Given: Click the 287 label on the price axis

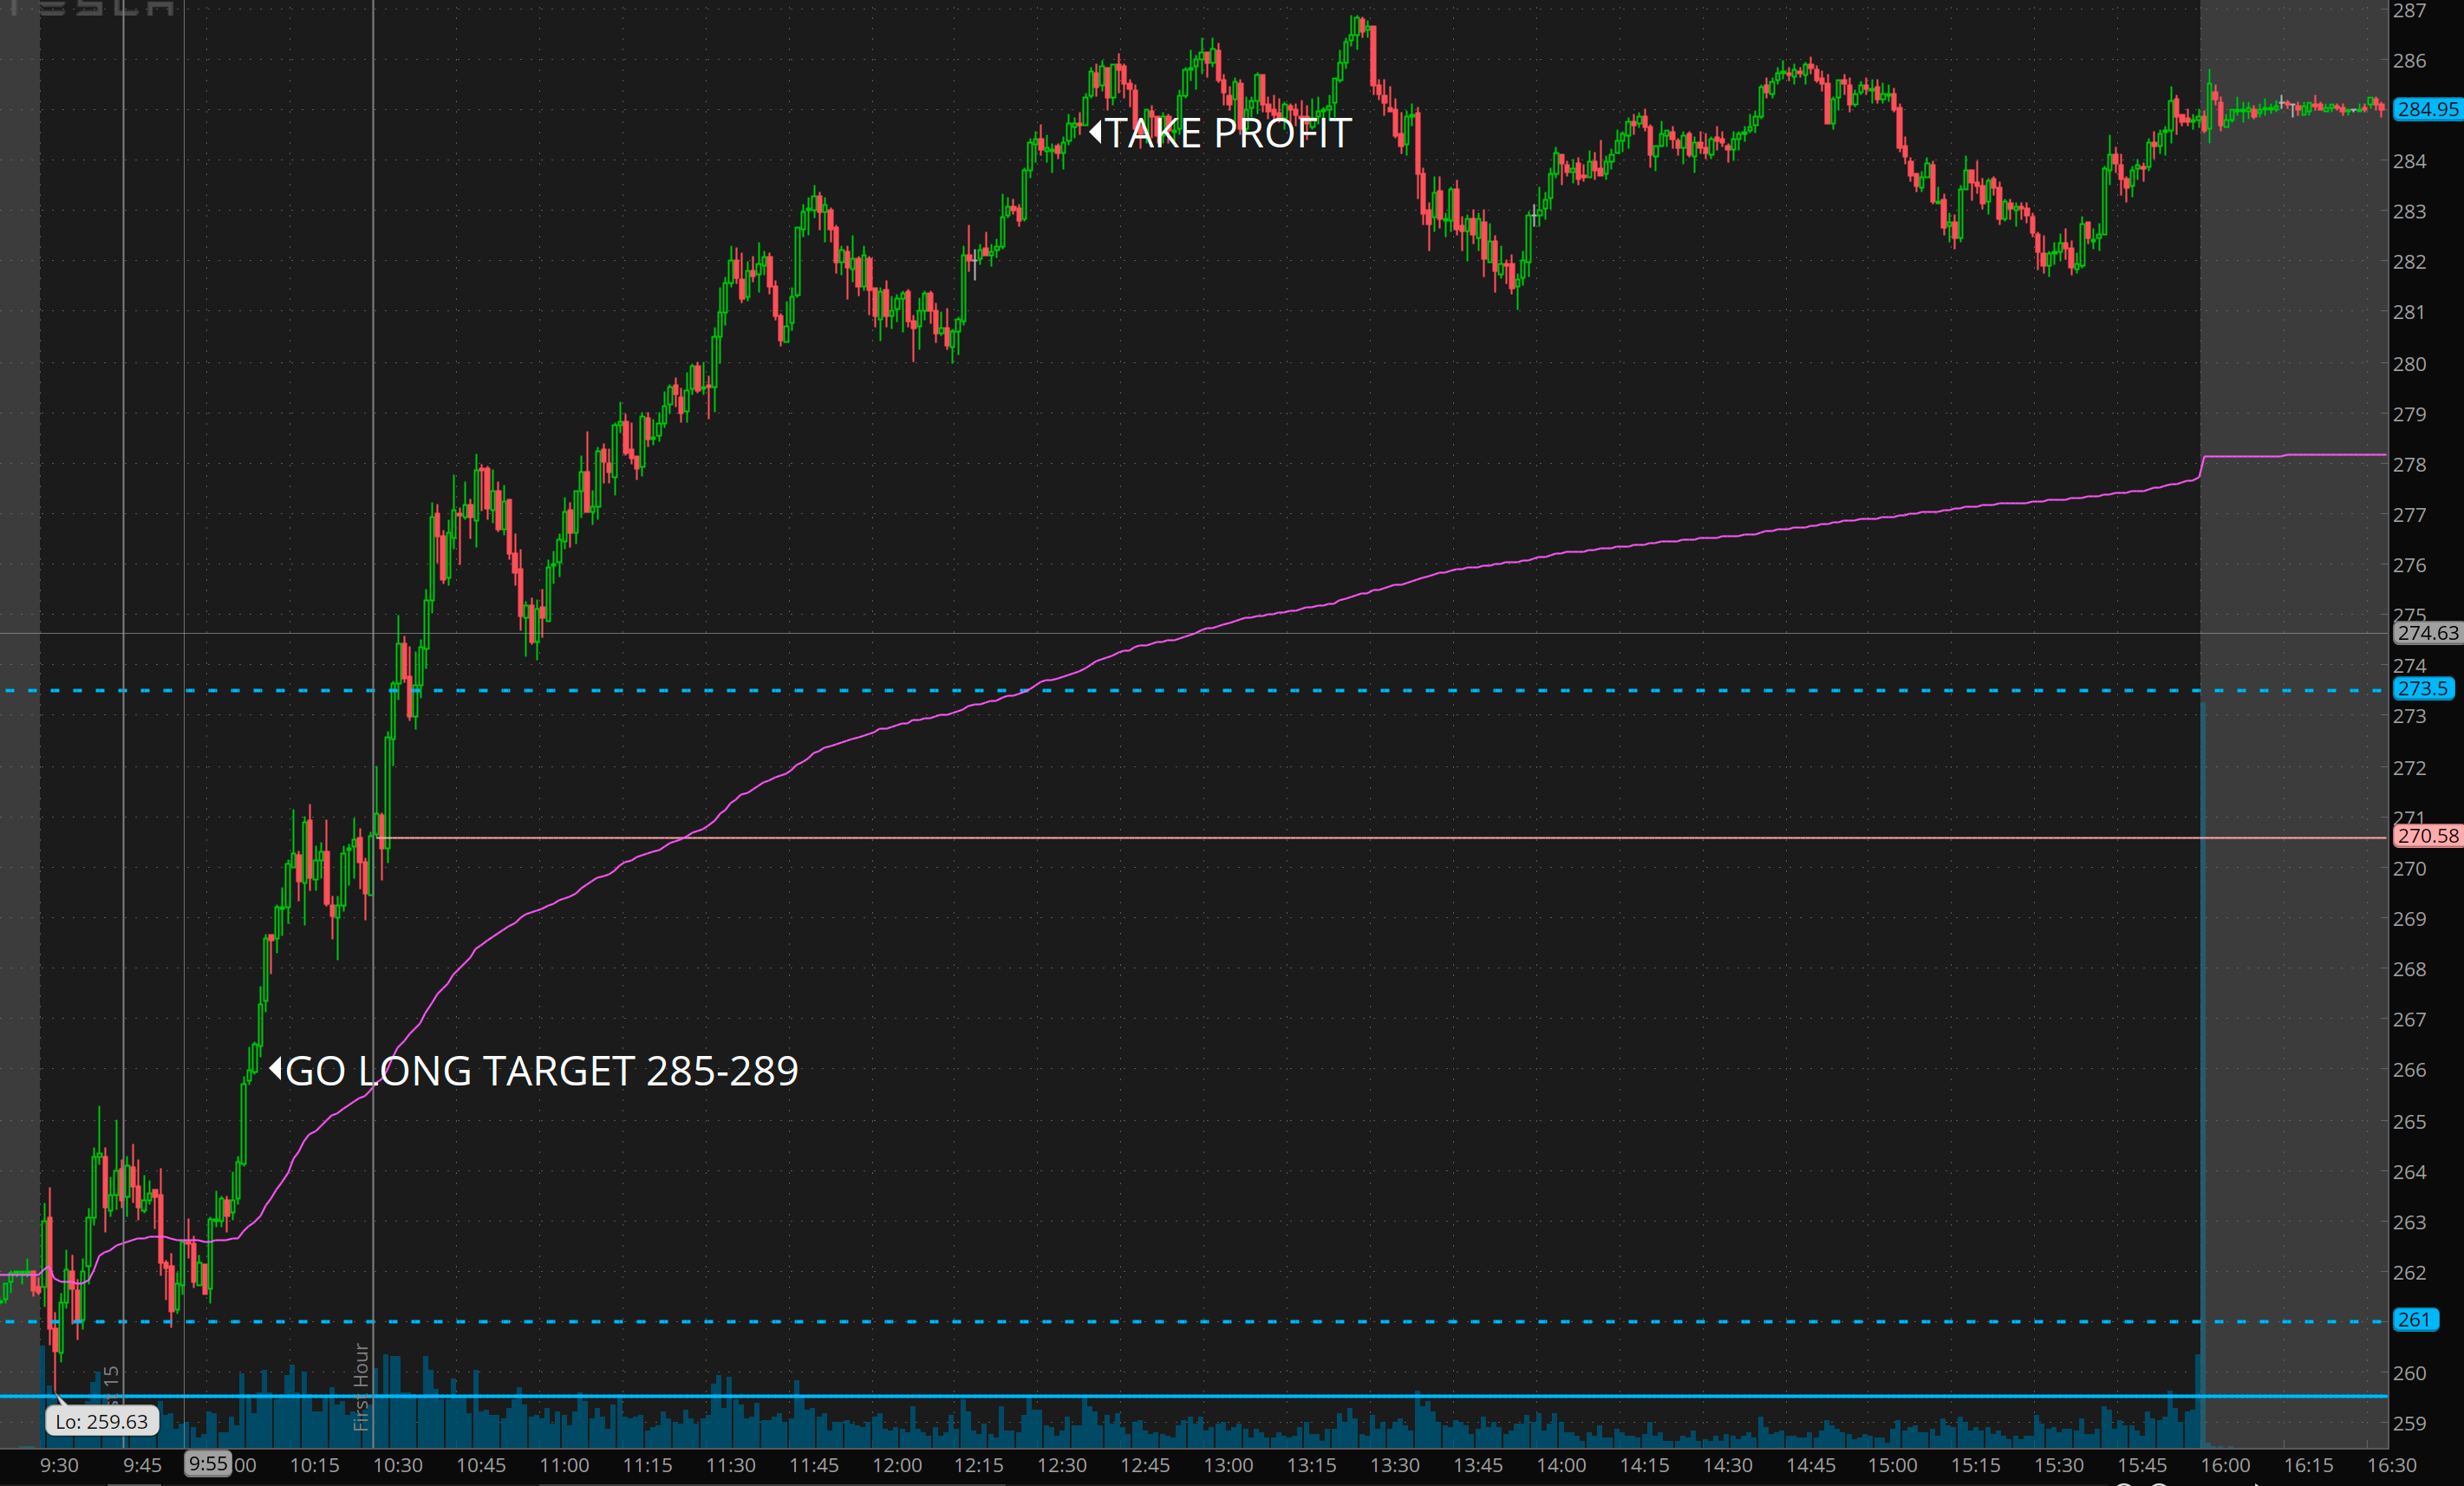Looking at the screenshot, I should pyautogui.click(x=2409, y=11).
